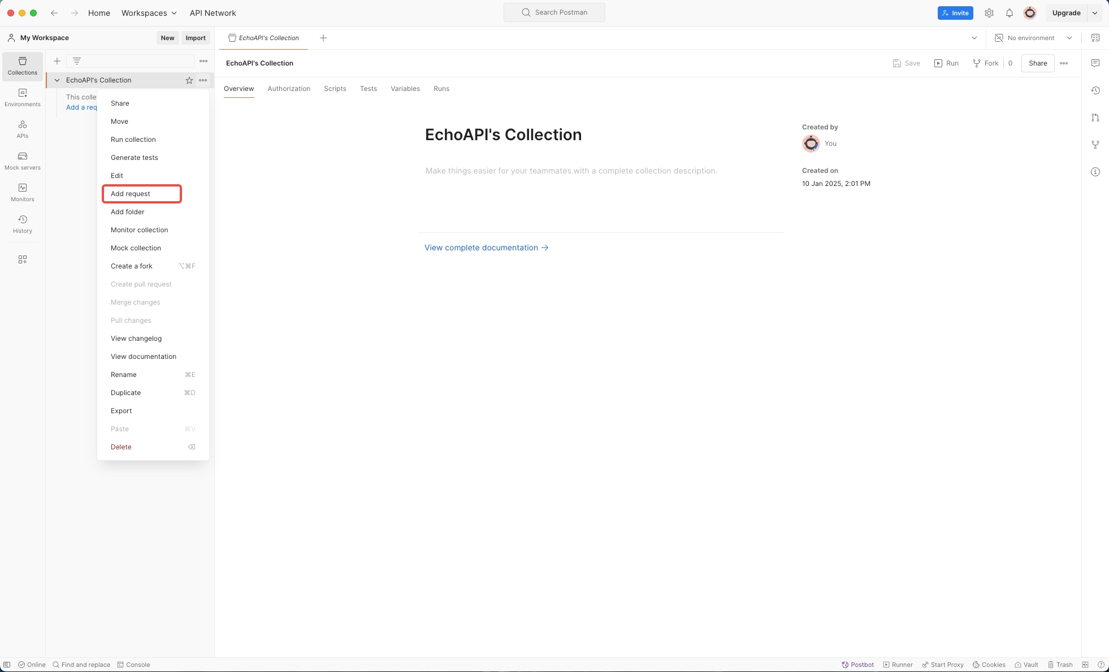
Task: Click the Run button in collection header
Action: pos(946,63)
